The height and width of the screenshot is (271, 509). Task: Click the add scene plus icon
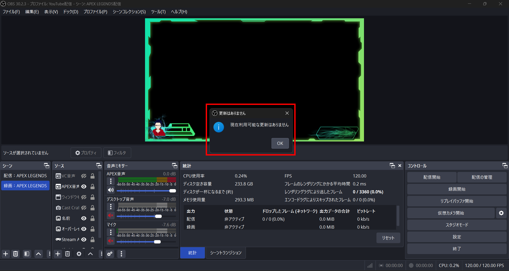pyautogui.click(x=6, y=254)
